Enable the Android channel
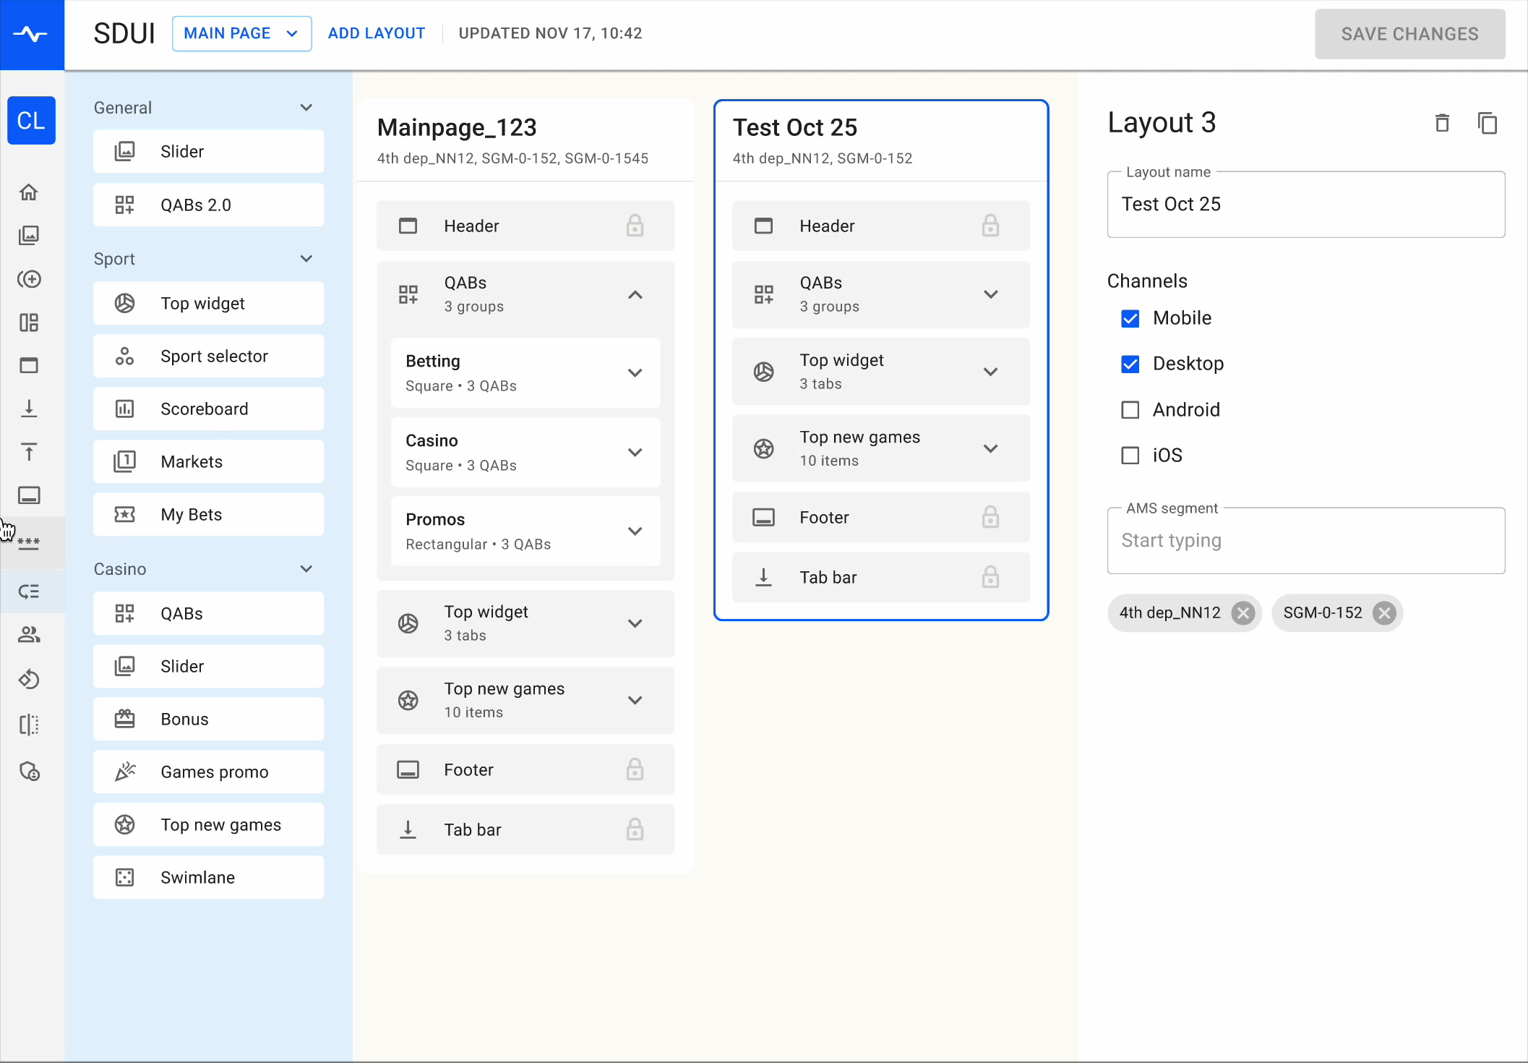Image resolution: width=1528 pixels, height=1063 pixels. coord(1130,409)
